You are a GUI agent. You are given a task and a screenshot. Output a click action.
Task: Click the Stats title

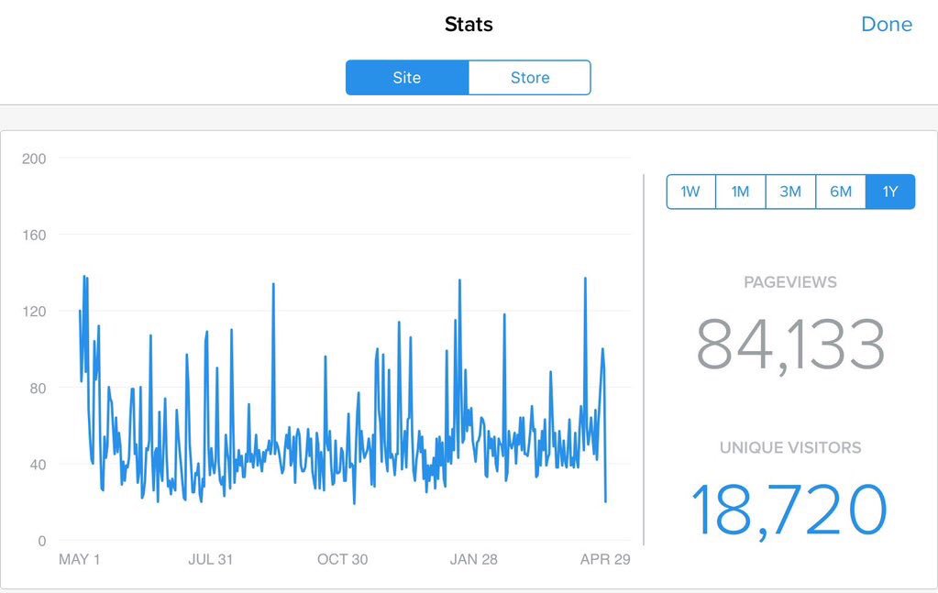tap(469, 24)
